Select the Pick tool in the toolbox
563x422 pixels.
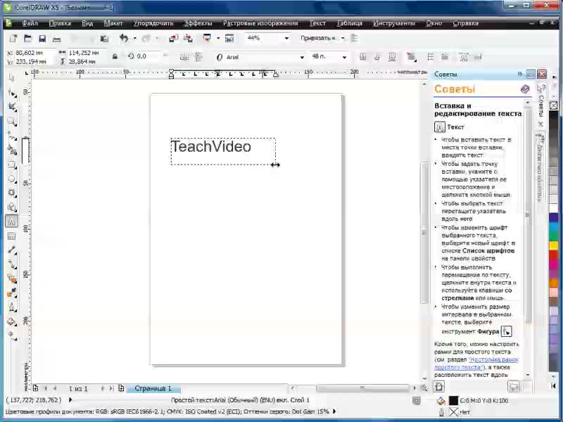12,78
